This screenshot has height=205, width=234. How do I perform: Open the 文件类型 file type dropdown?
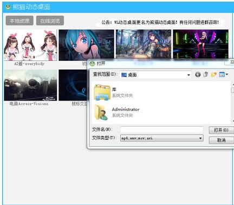coord(200,138)
